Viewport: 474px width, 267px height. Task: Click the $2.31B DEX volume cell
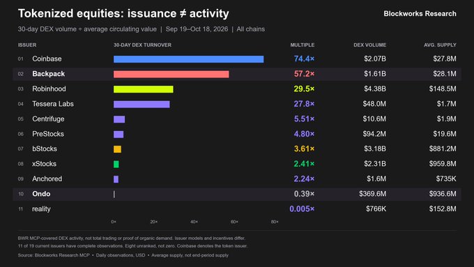click(375, 164)
